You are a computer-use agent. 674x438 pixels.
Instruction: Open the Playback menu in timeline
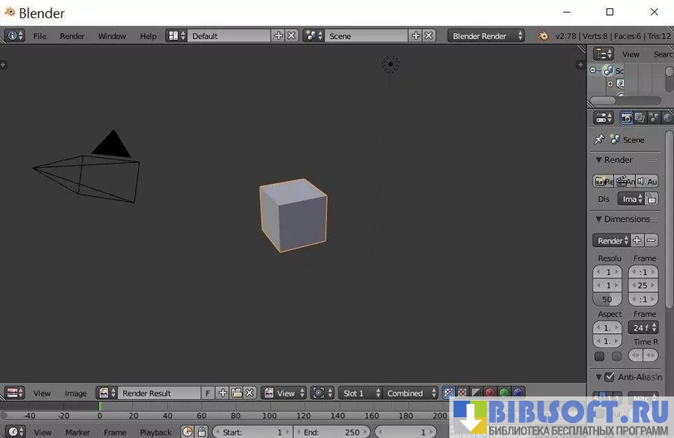tap(156, 432)
